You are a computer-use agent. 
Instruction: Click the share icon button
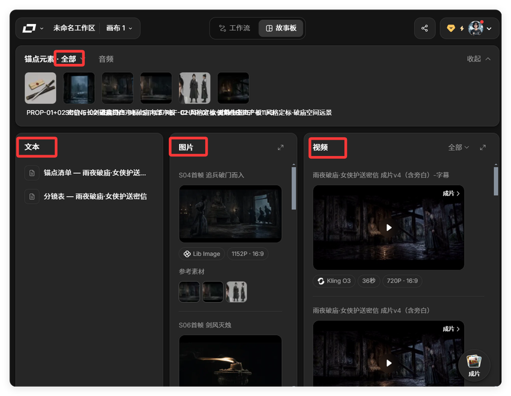tap(424, 28)
